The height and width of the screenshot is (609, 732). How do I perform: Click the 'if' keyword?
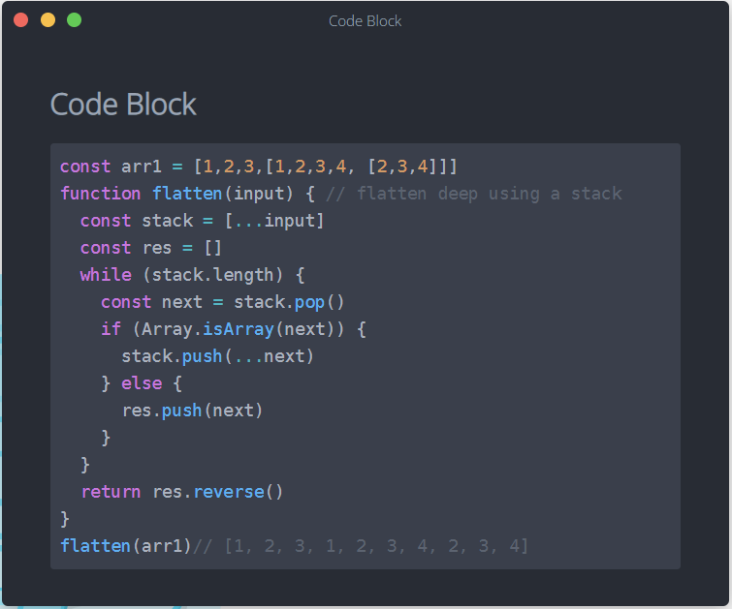111,329
